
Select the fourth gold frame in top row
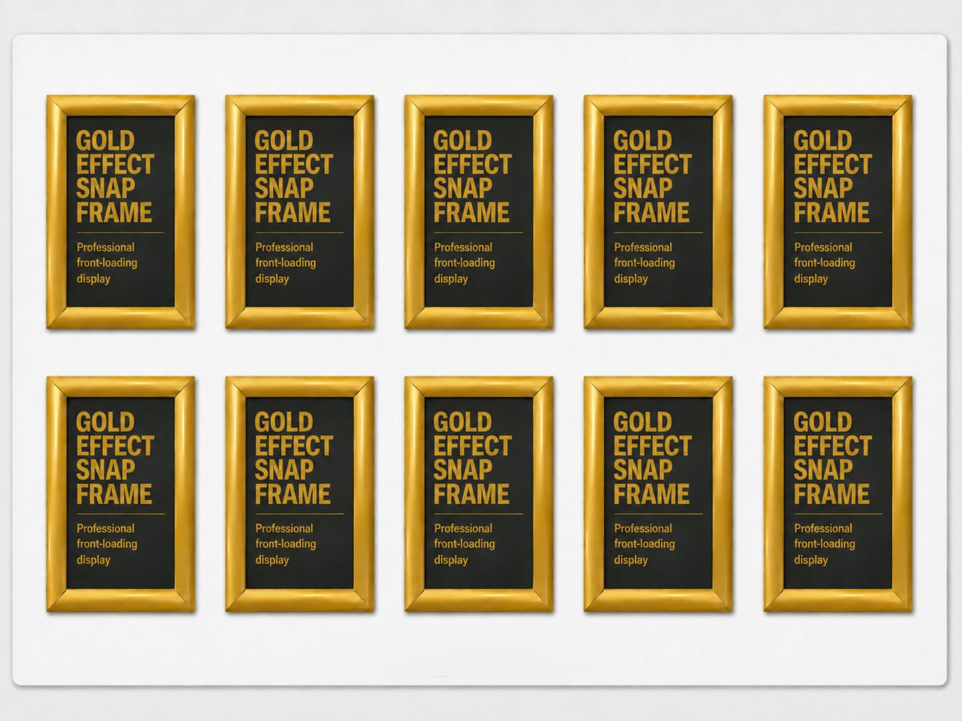(x=658, y=212)
